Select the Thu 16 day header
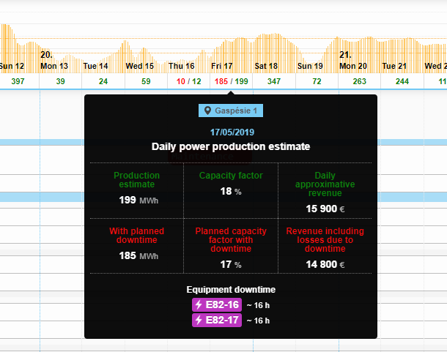Screen dimensions: 447x352 (x=180, y=66)
